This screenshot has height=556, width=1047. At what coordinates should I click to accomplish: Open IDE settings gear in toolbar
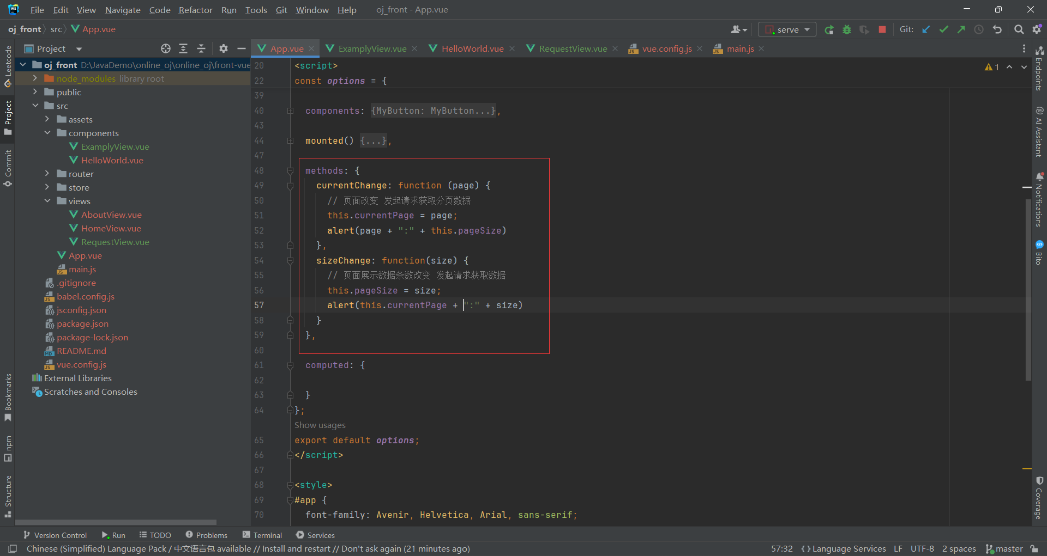(1037, 29)
